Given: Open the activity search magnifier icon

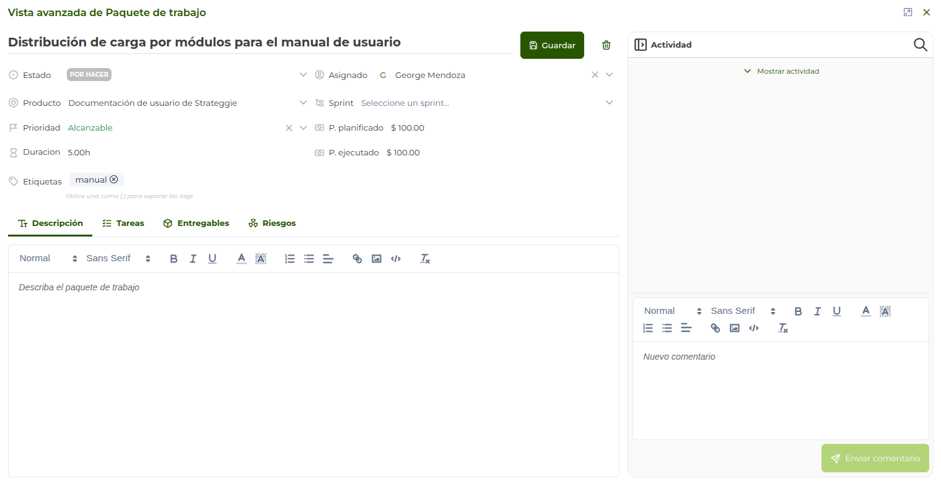Looking at the screenshot, I should point(920,45).
